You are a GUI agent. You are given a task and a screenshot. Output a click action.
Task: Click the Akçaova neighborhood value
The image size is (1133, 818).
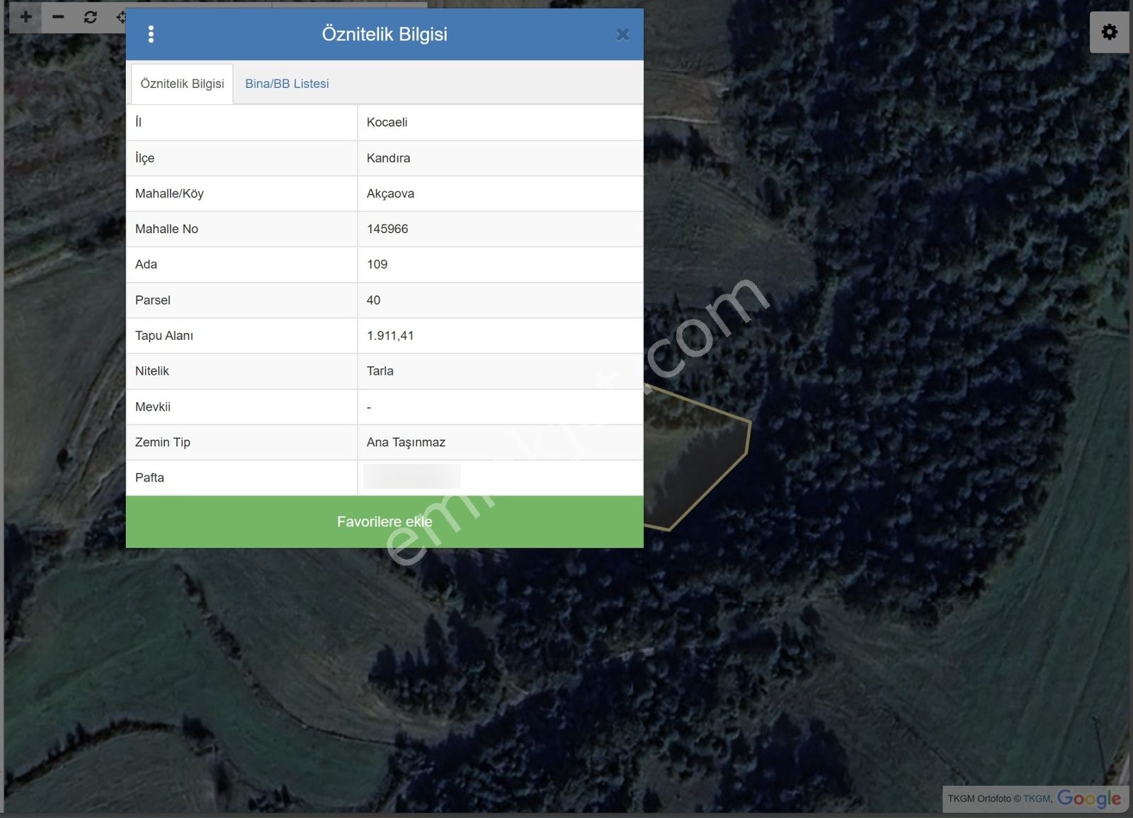390,193
